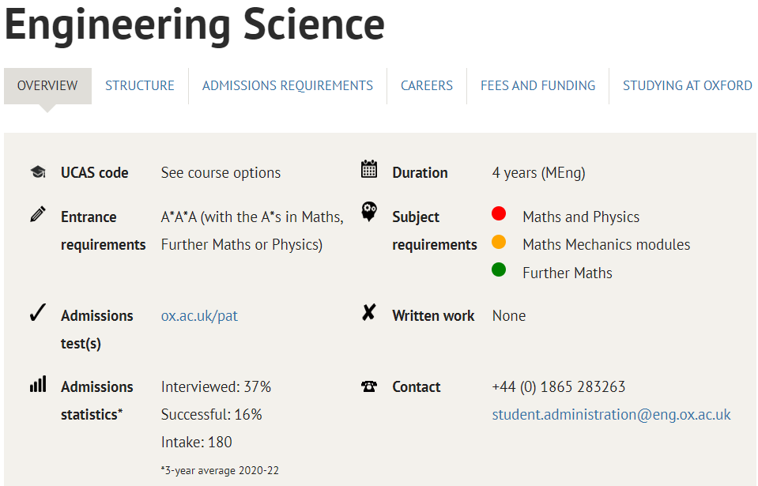
Task: Click the student.administration@eng.ox.ac.uk email link
Action: pos(611,415)
